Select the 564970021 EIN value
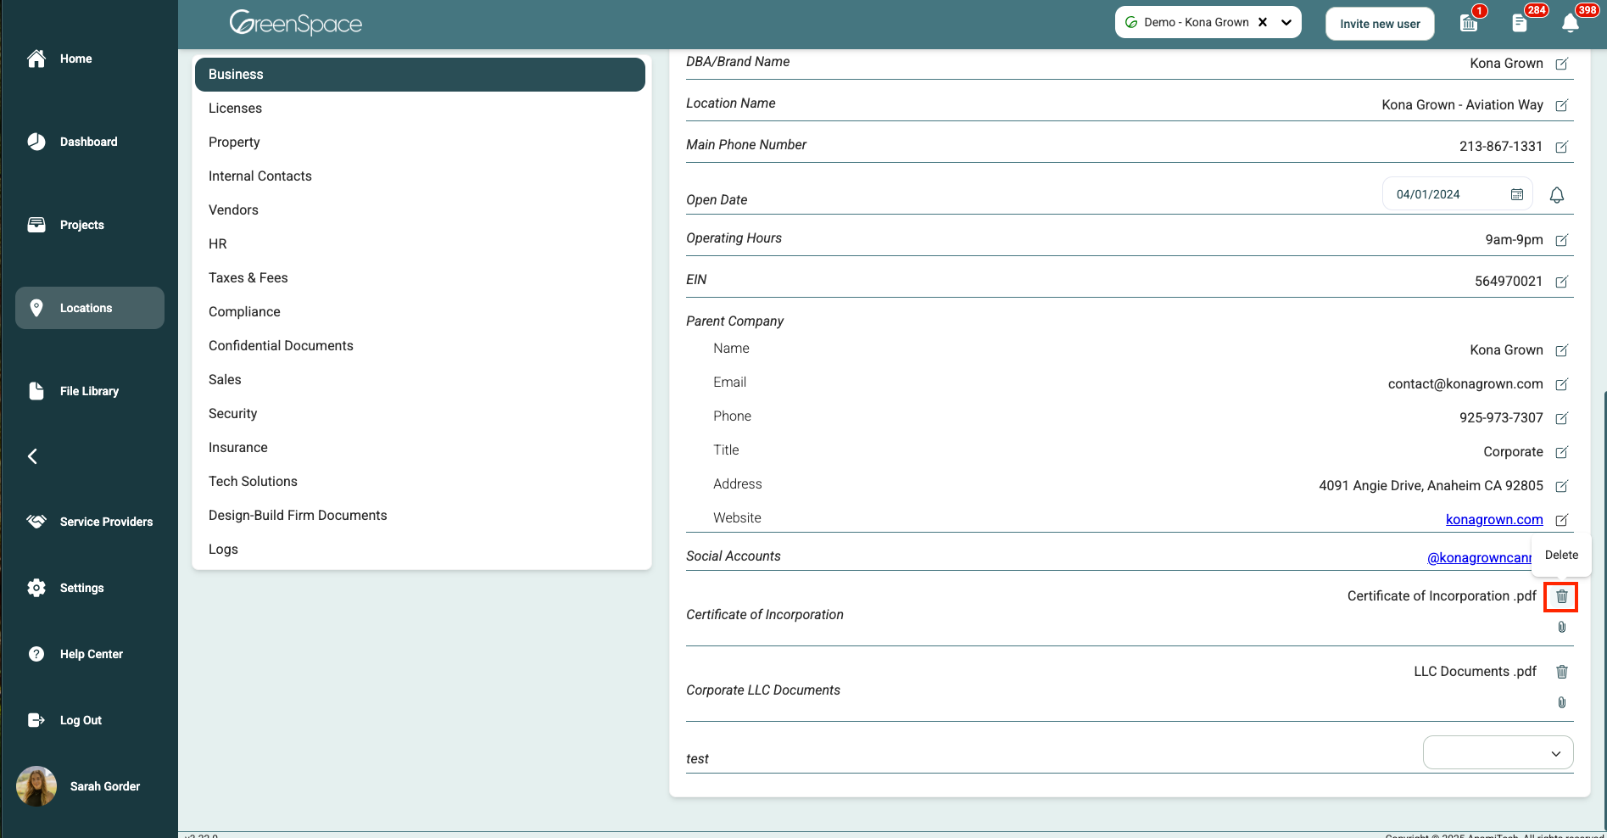The image size is (1607, 838). pyautogui.click(x=1509, y=282)
